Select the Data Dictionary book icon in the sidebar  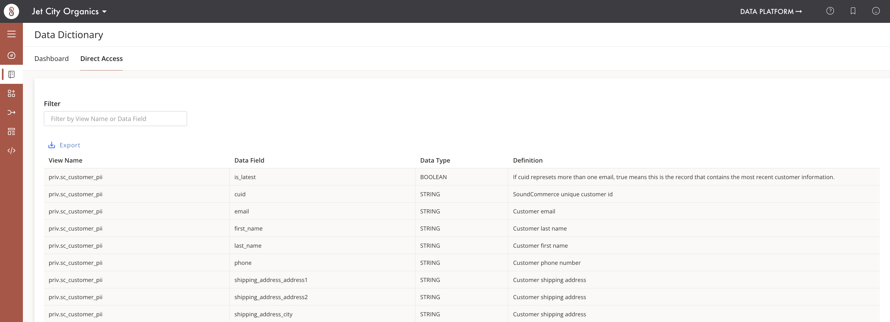click(x=11, y=75)
